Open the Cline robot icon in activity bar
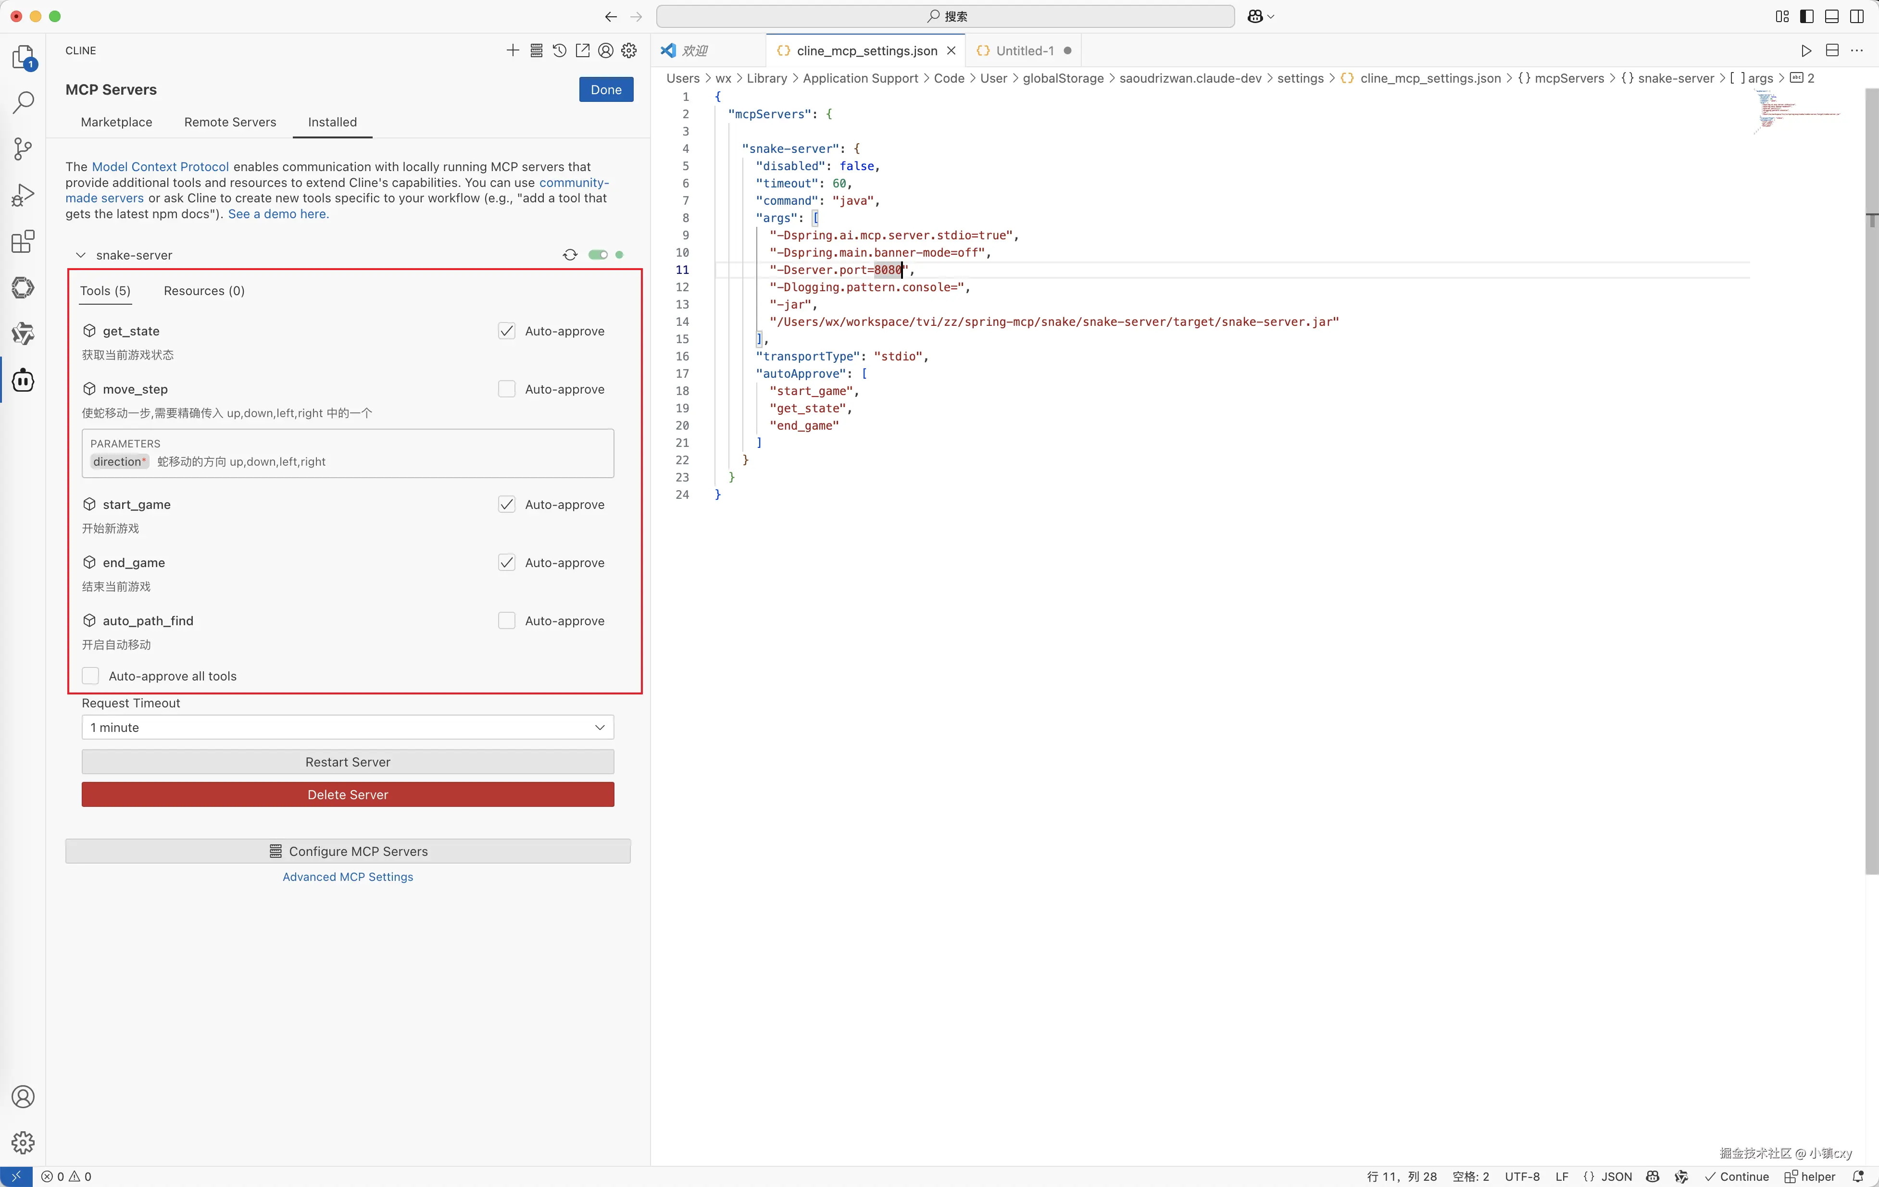1879x1187 pixels. point(24,381)
